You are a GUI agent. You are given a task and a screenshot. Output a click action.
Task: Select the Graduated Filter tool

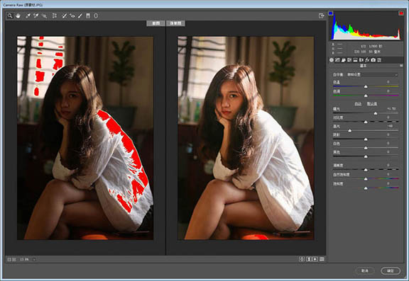[x=88, y=16]
